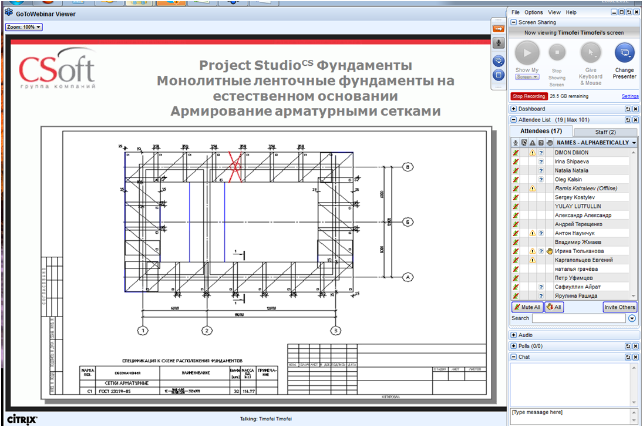Image resolution: width=643 pixels, height=427 pixels.
Task: Click the Invite Others button
Action: [620, 307]
